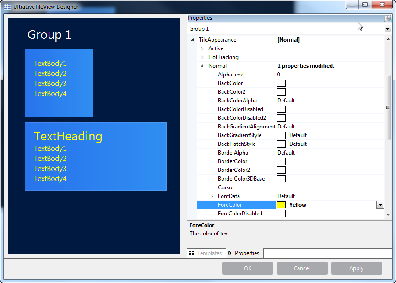
Task: Select the wide tile containing TextHeading
Action: coord(95,156)
